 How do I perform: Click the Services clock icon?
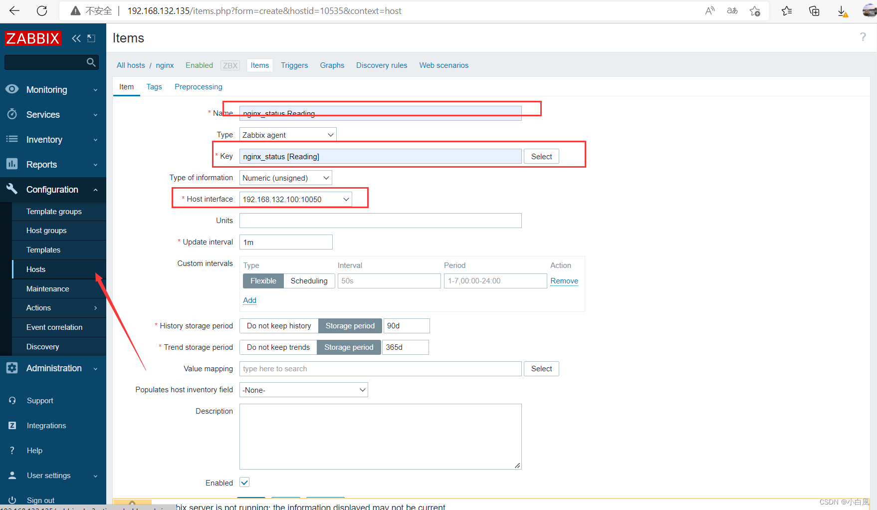coord(12,114)
